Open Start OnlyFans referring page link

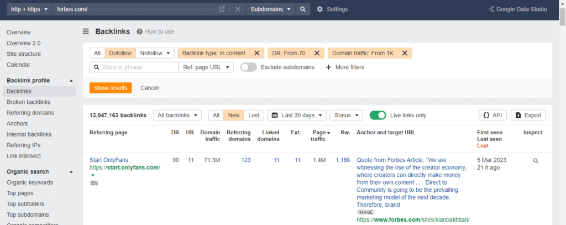[x=109, y=160]
